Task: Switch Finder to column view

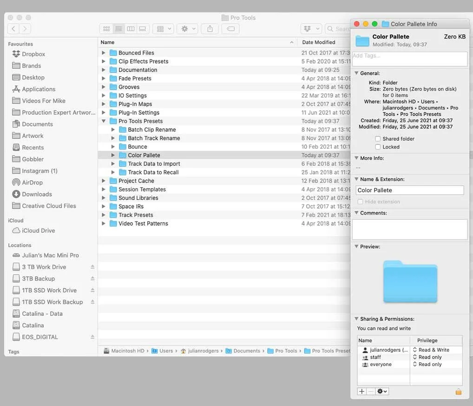Action: tap(131, 29)
